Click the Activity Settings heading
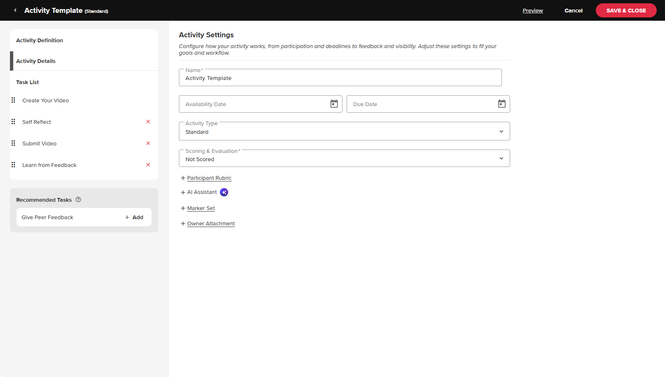Screen dimensions: 665x377 pyautogui.click(x=206, y=35)
